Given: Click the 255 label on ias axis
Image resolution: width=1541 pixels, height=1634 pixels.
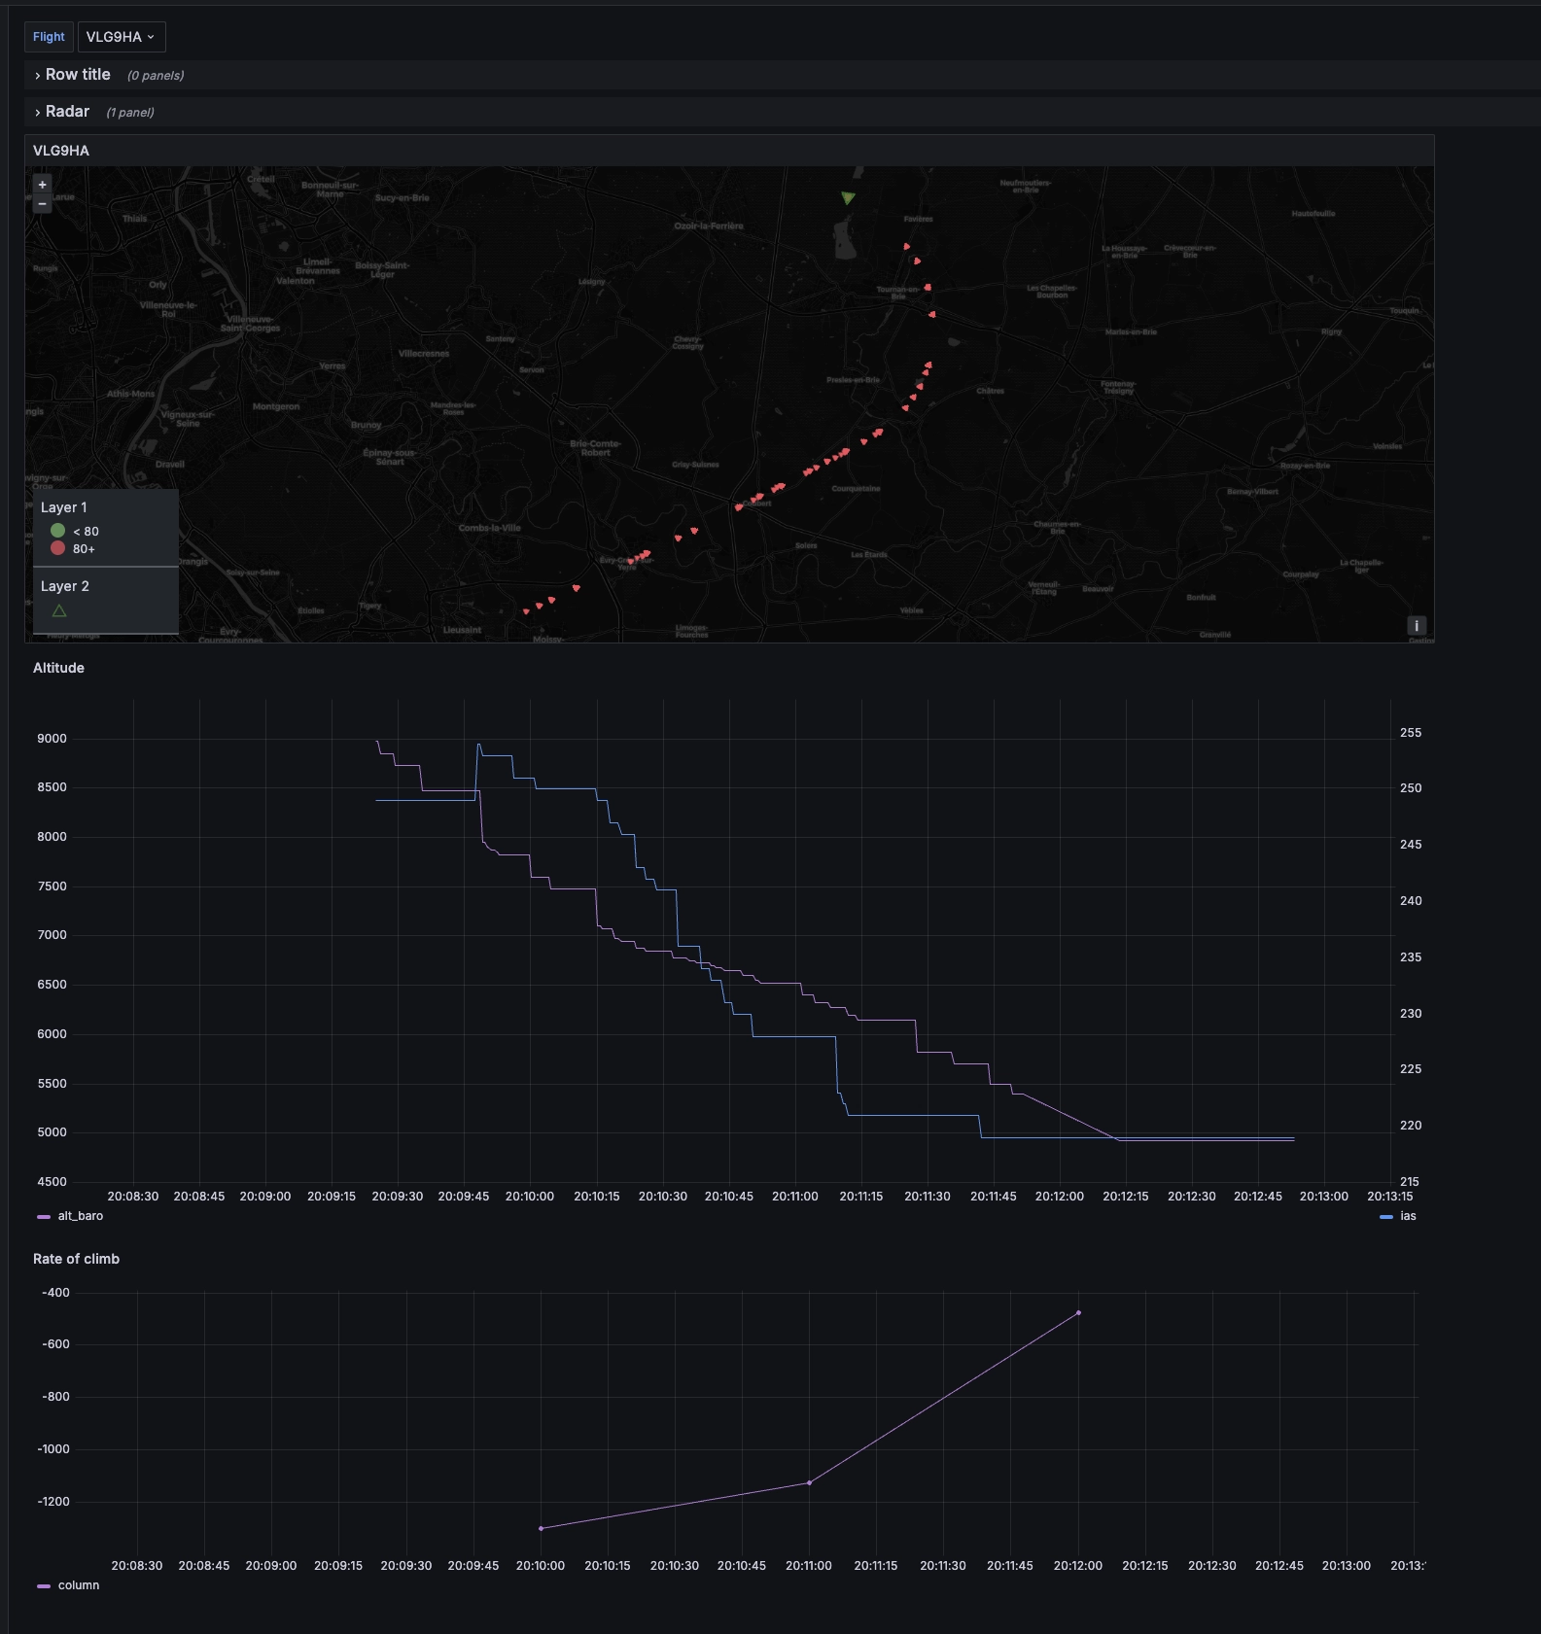Looking at the screenshot, I should tap(1411, 733).
